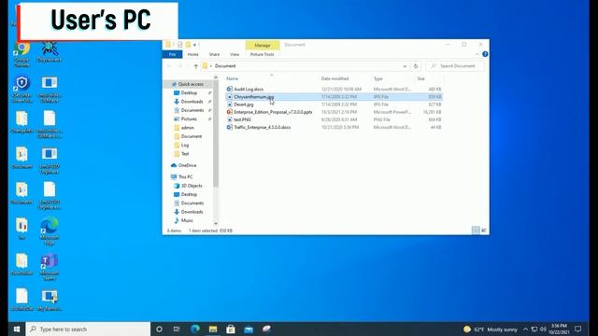The height and width of the screenshot is (336, 598).
Task: Open the Audit Log.docx Word file icon
Action: tap(229, 89)
